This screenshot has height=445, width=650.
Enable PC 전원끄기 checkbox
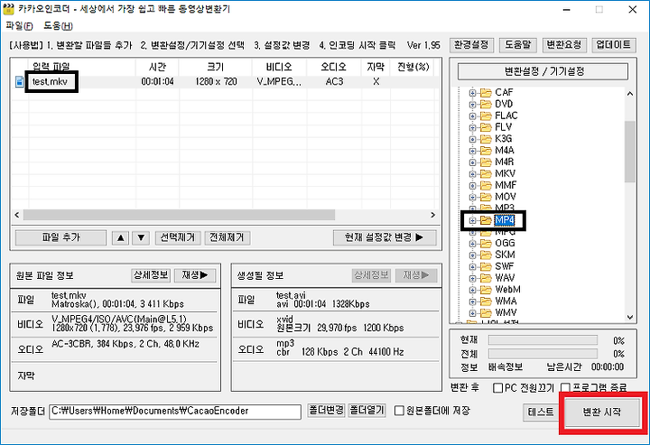point(497,388)
